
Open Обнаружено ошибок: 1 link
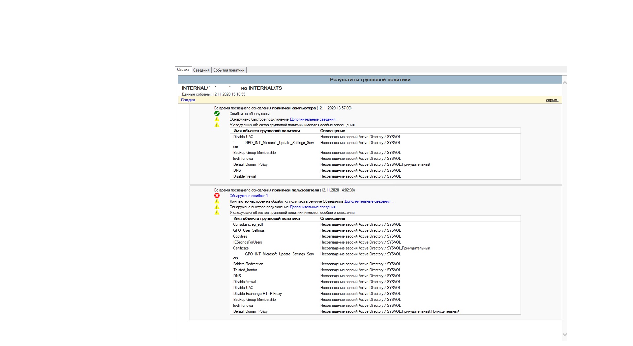click(249, 196)
